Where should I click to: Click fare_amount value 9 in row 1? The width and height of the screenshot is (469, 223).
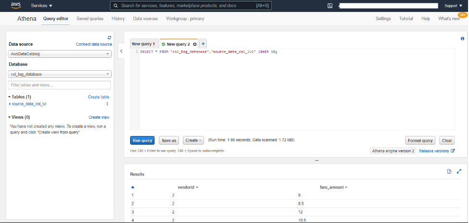coord(299,196)
